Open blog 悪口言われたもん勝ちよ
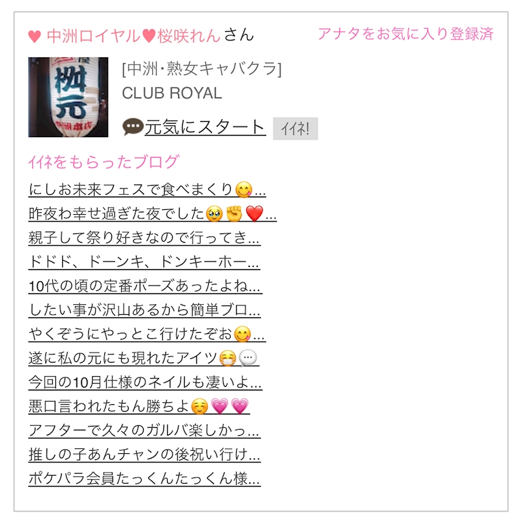Image resolution: width=522 pixels, height=524 pixels. click(x=139, y=406)
